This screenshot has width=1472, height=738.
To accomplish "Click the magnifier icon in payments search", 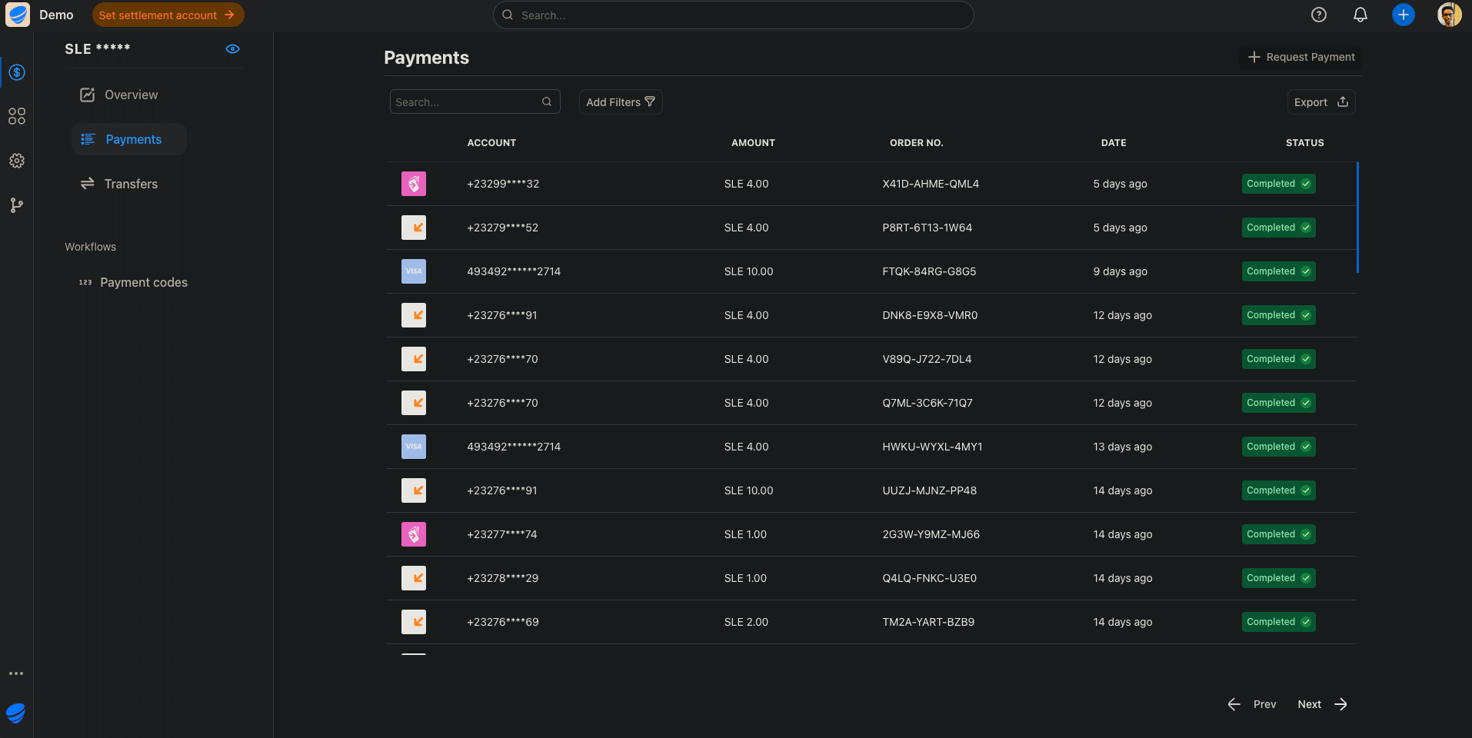I will click(547, 101).
